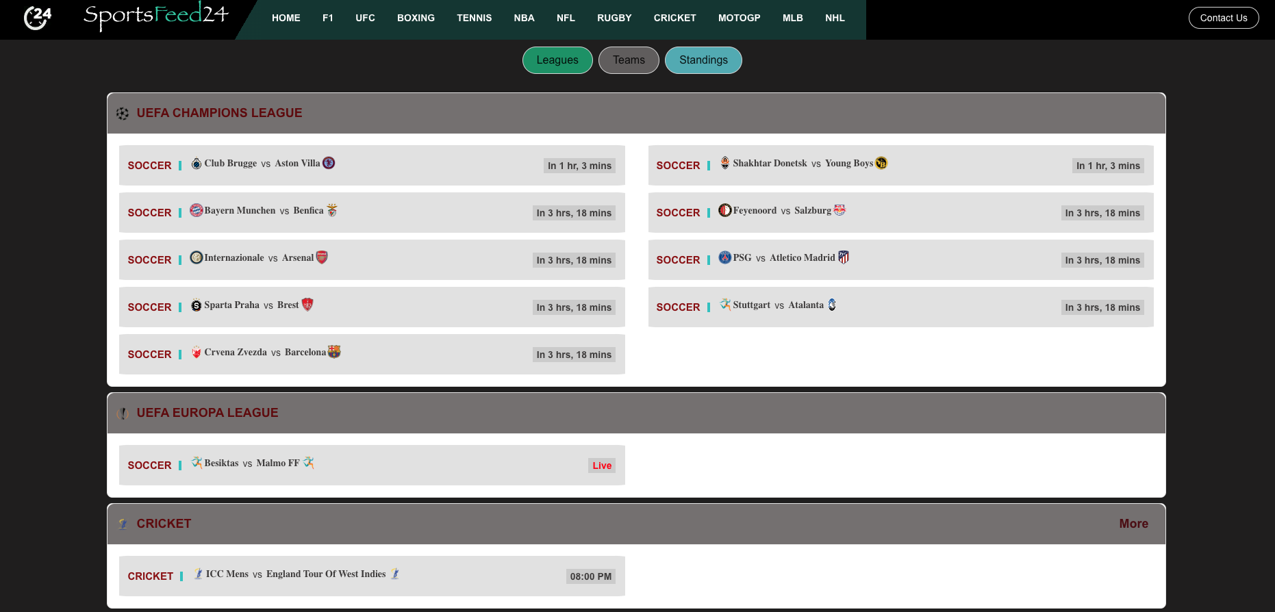Click the Club Brugge countdown badge
Image resolution: width=1275 pixels, height=612 pixels.
579,166
